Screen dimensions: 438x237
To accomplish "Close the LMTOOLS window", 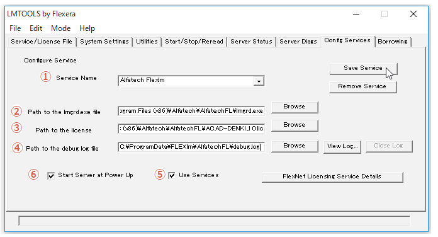I will pos(413,14).
